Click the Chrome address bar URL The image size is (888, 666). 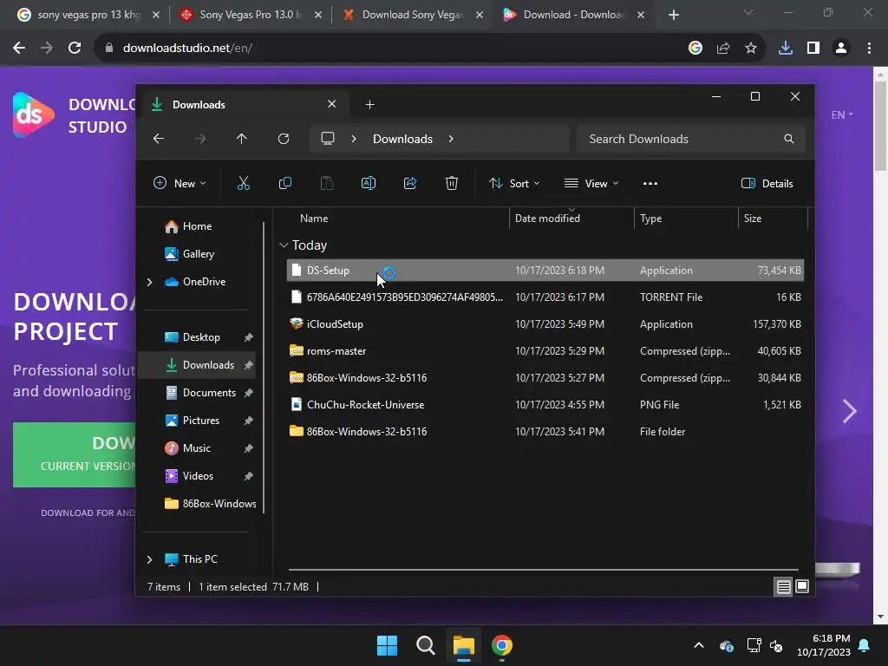[x=187, y=49]
